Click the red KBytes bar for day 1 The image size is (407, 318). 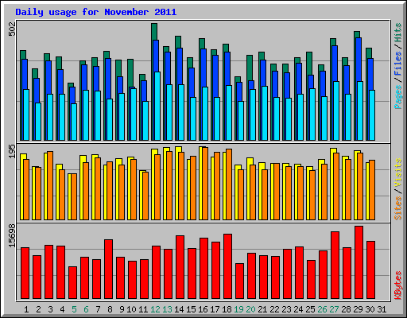coord(25,273)
